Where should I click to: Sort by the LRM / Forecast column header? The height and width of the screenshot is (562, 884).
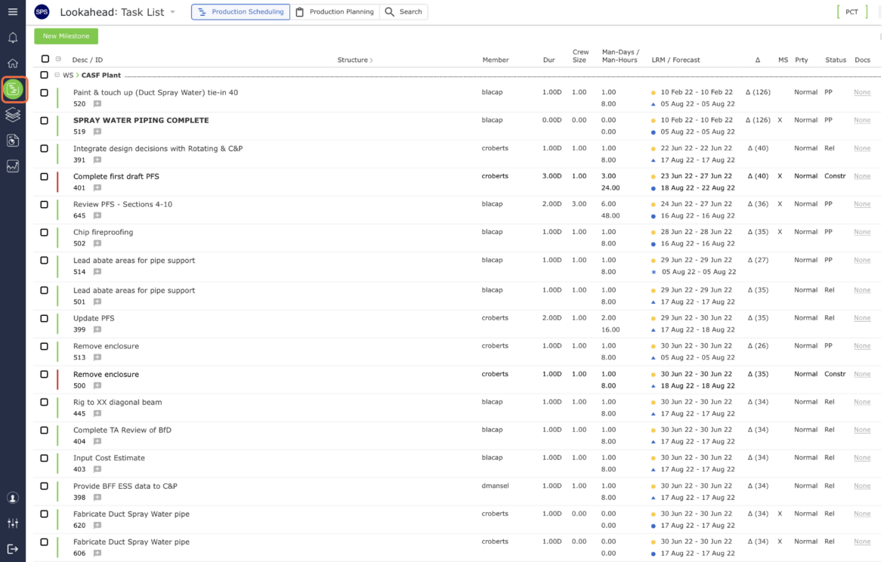click(x=675, y=60)
